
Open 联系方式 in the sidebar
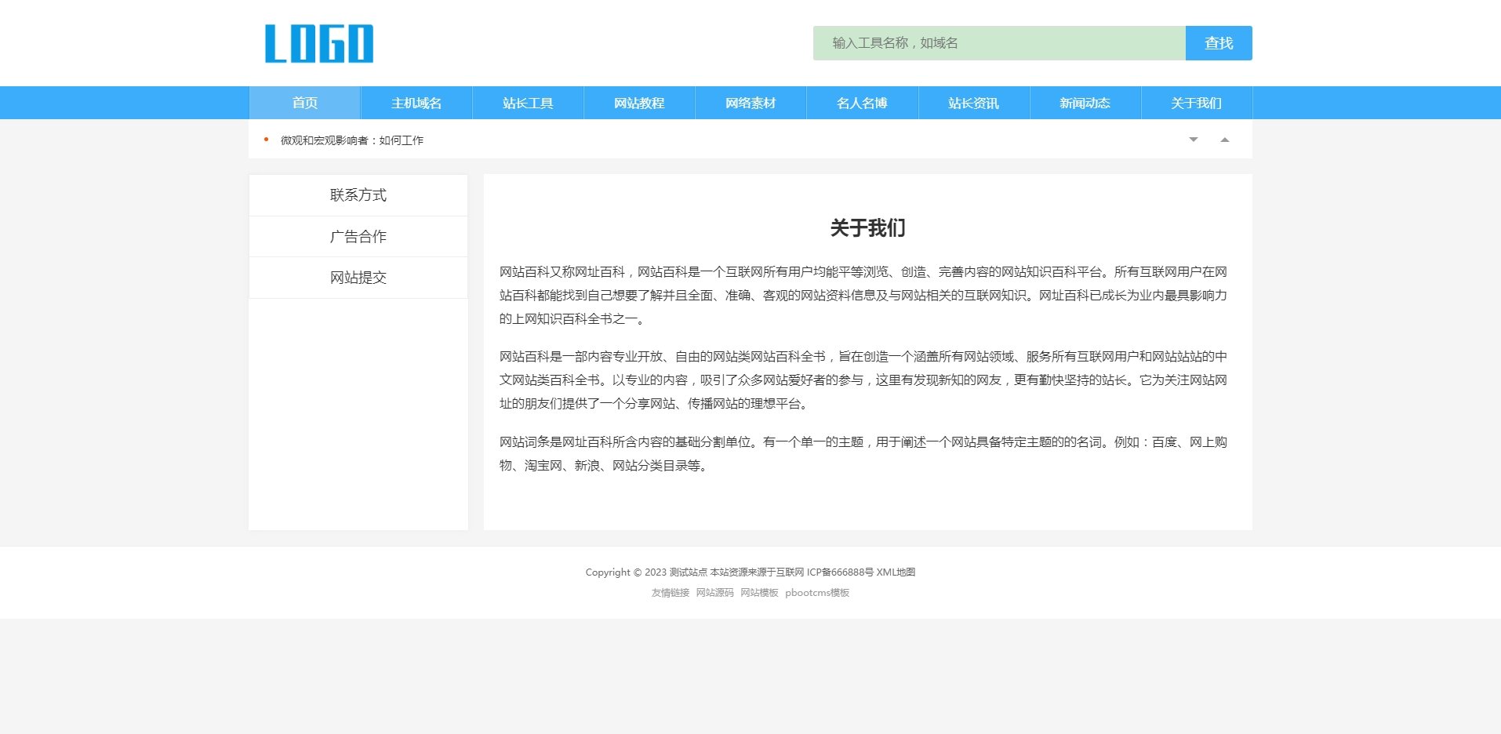(x=358, y=195)
